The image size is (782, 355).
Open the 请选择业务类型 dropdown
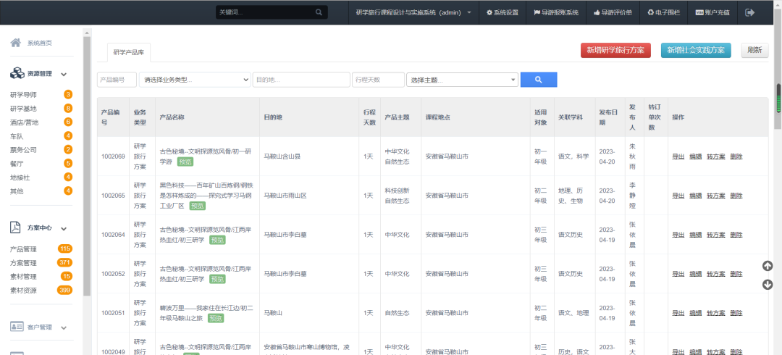(195, 80)
